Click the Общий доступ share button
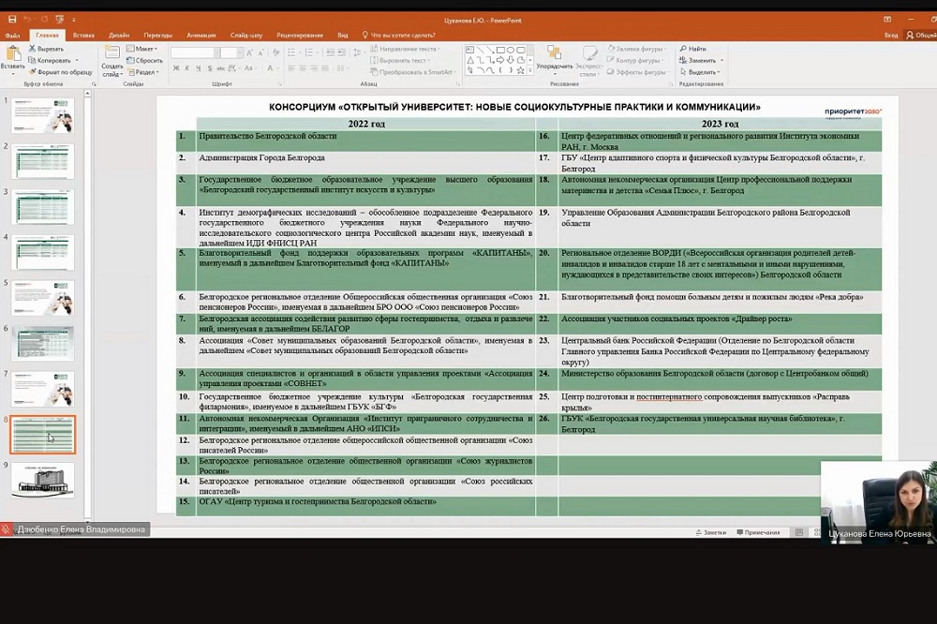The image size is (937, 624). point(921,35)
